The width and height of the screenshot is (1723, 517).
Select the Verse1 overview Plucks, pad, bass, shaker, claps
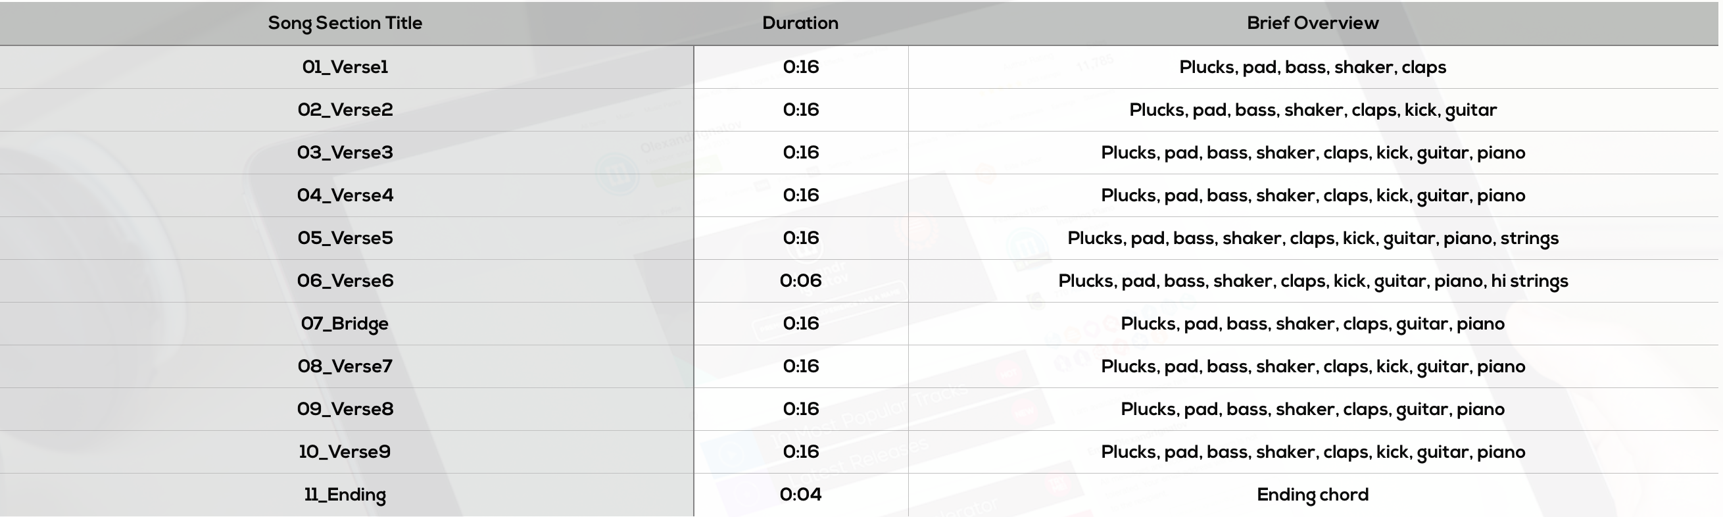(1313, 68)
